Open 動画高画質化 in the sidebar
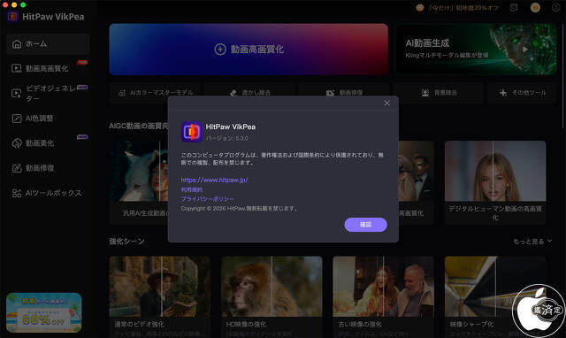The width and height of the screenshot is (566, 338). coord(47,68)
